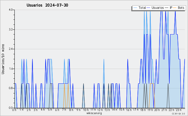Click the '22 h' x-axis label
Image resolution: width=188 pixels, height=116 pixels.
click(171, 110)
